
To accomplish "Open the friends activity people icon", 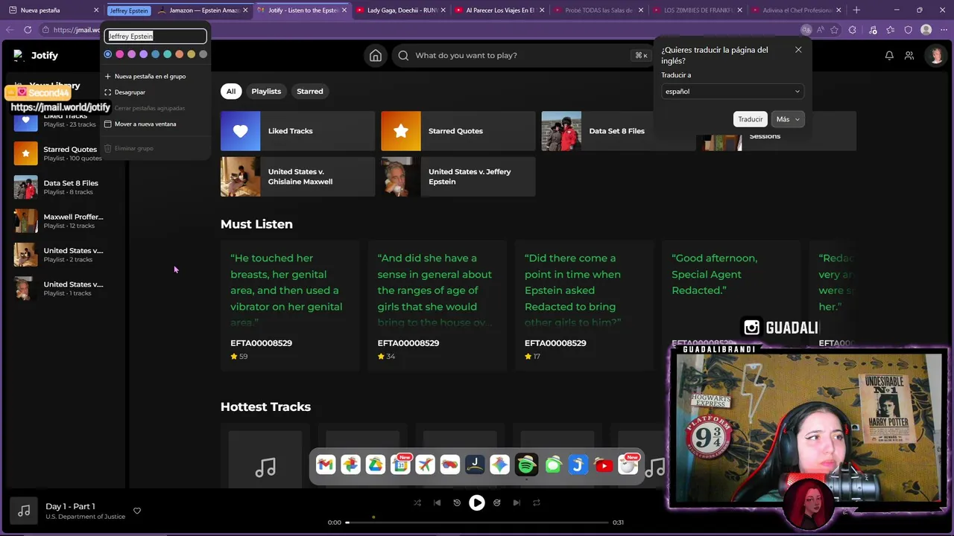I will tap(909, 55).
